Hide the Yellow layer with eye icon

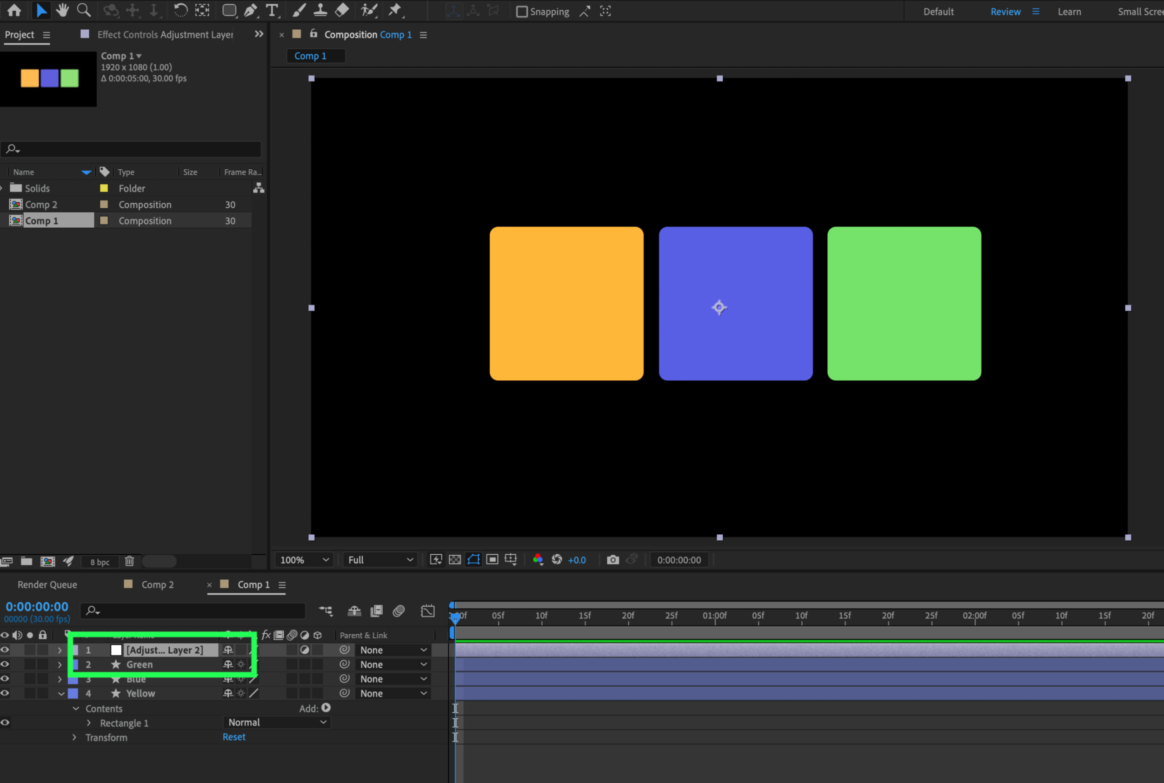[x=5, y=693]
